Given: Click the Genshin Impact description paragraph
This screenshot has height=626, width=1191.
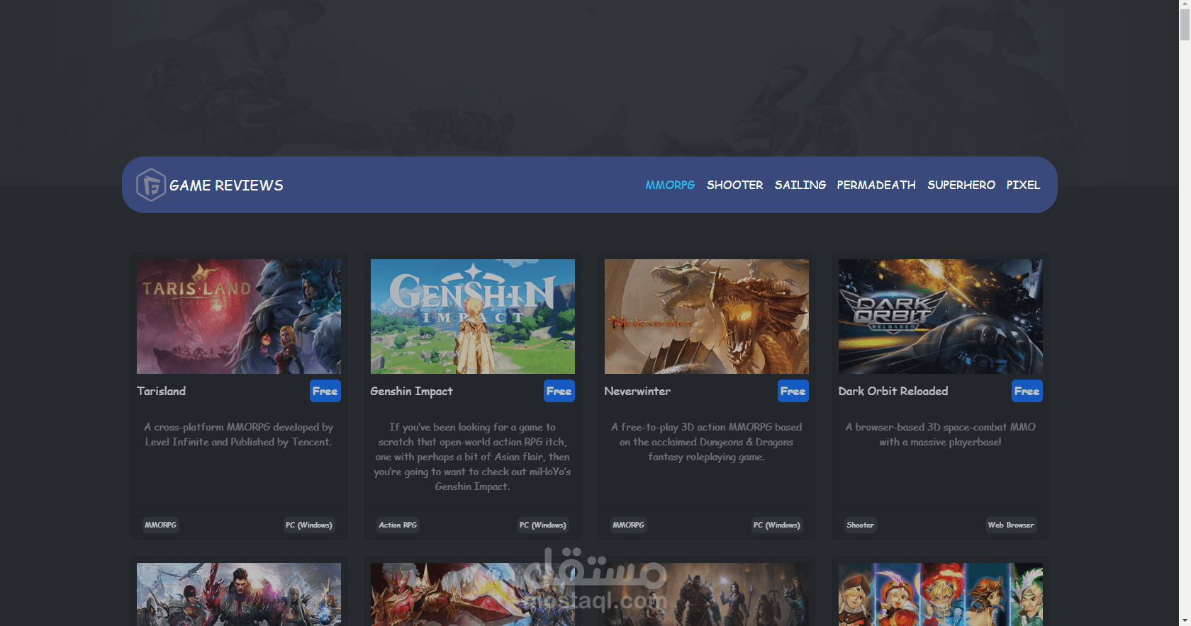Looking at the screenshot, I should (473, 457).
